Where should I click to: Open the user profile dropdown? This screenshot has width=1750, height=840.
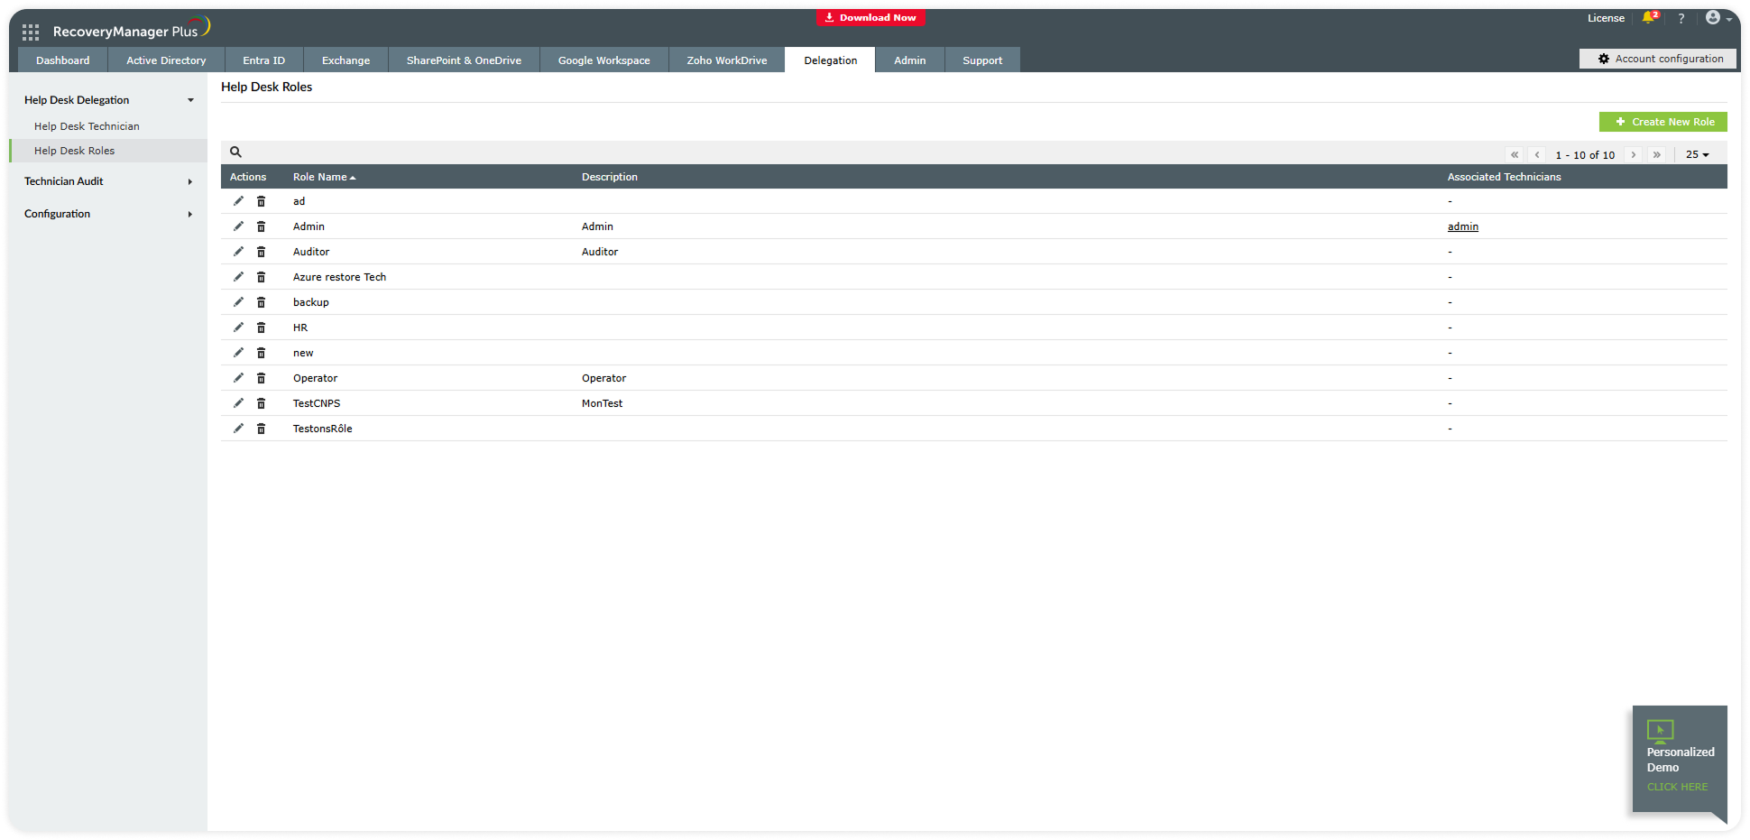tap(1718, 18)
